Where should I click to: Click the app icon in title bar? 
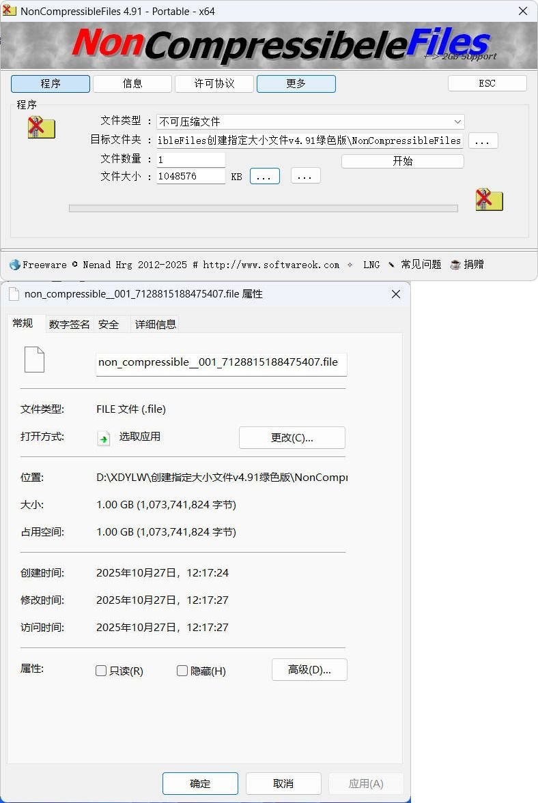(10, 11)
